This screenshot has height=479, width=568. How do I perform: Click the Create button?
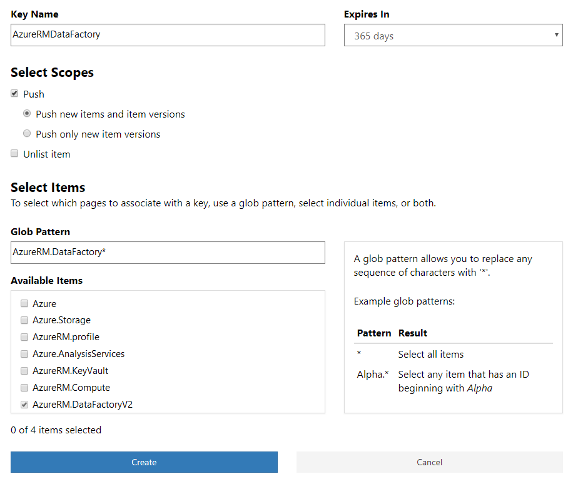click(x=144, y=462)
